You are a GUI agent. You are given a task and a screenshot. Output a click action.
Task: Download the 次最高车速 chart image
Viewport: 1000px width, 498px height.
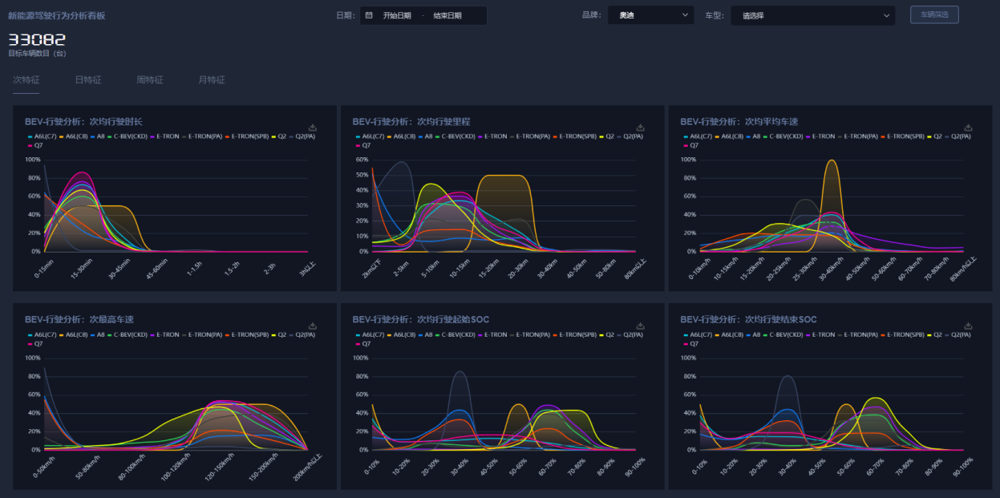313,326
